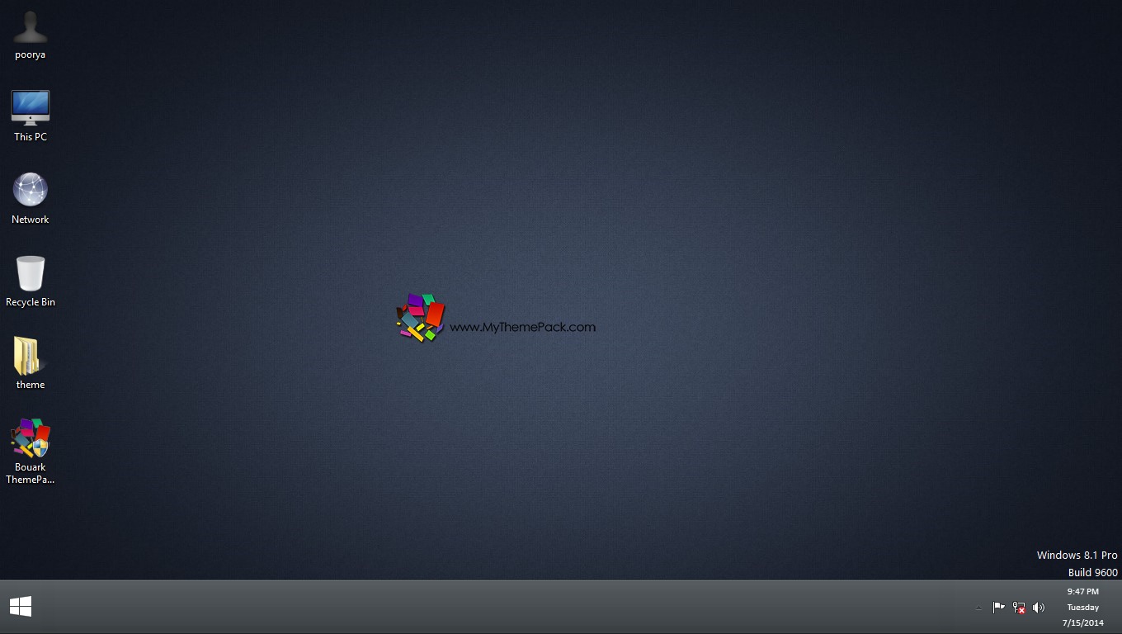
Task: Open the volume speaker control
Action: click(1039, 608)
